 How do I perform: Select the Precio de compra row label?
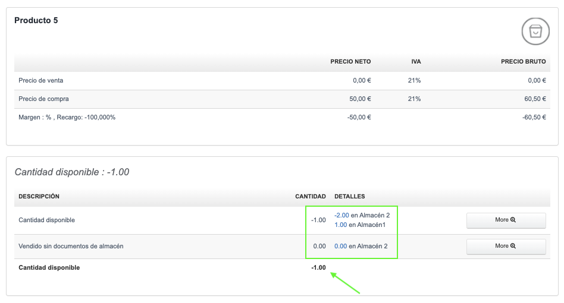click(x=43, y=99)
